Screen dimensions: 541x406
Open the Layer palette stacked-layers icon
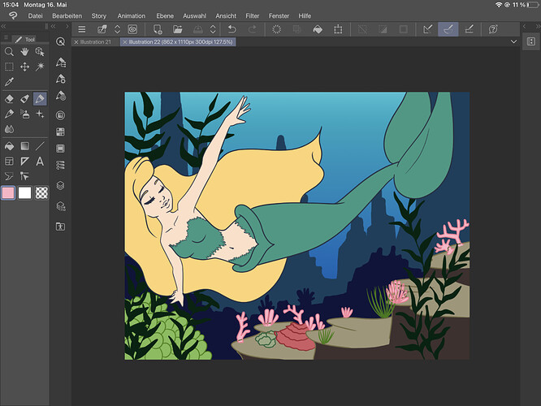click(x=61, y=185)
